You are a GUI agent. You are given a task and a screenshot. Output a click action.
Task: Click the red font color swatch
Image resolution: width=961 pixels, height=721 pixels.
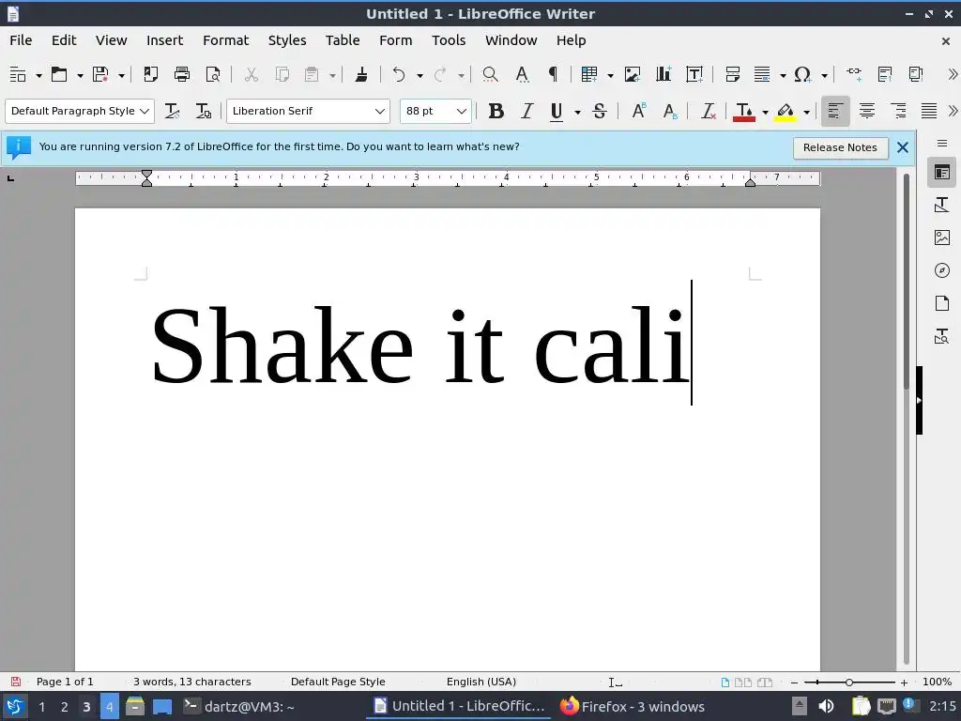(744, 119)
